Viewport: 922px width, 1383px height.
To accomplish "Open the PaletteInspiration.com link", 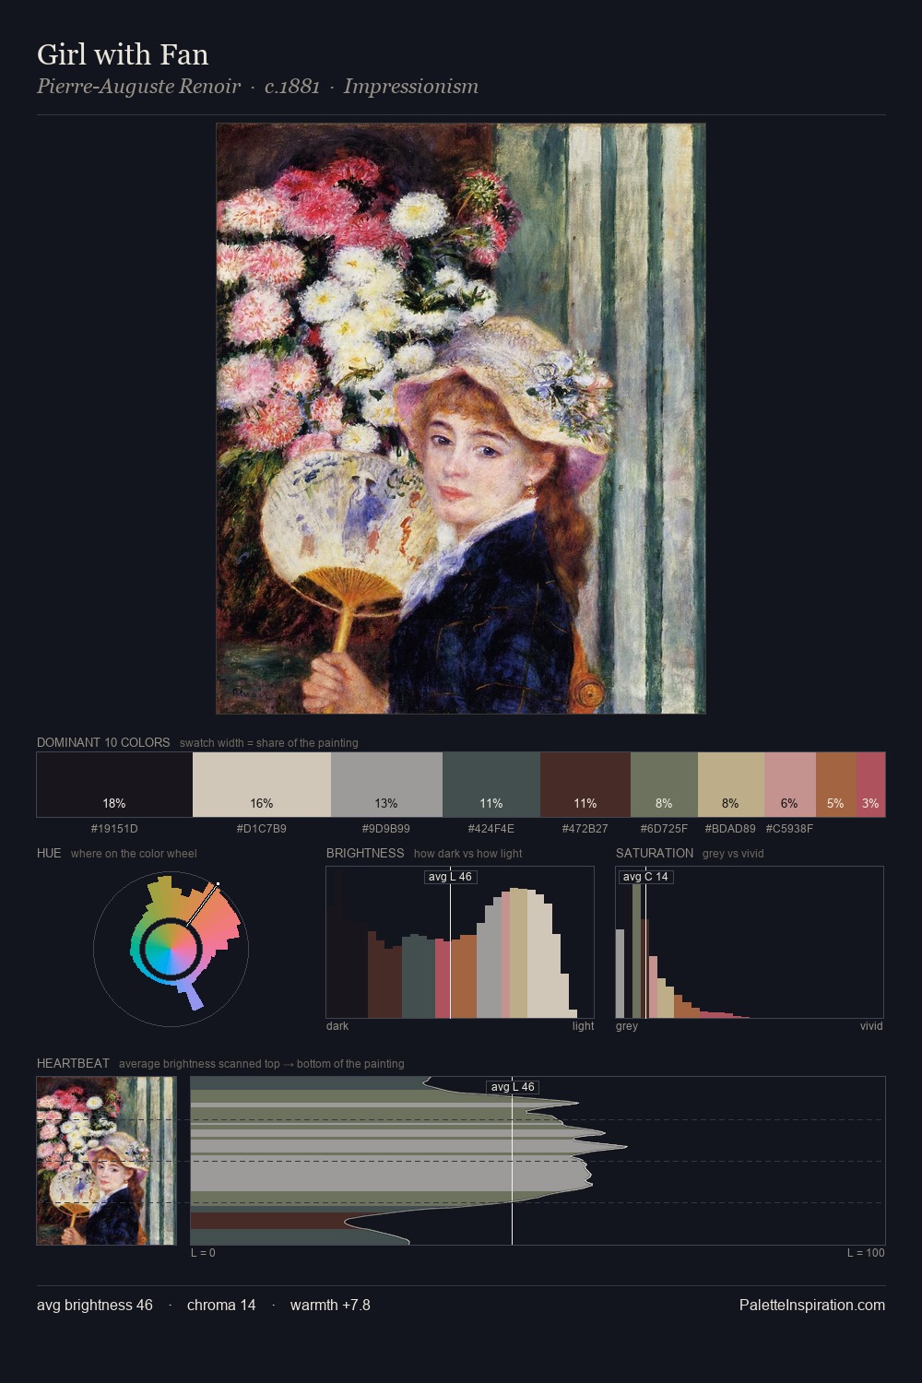I will (812, 1305).
